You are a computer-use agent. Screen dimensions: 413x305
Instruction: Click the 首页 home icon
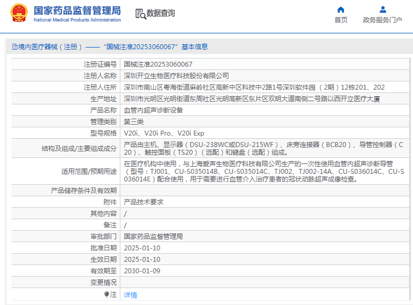[341, 9]
